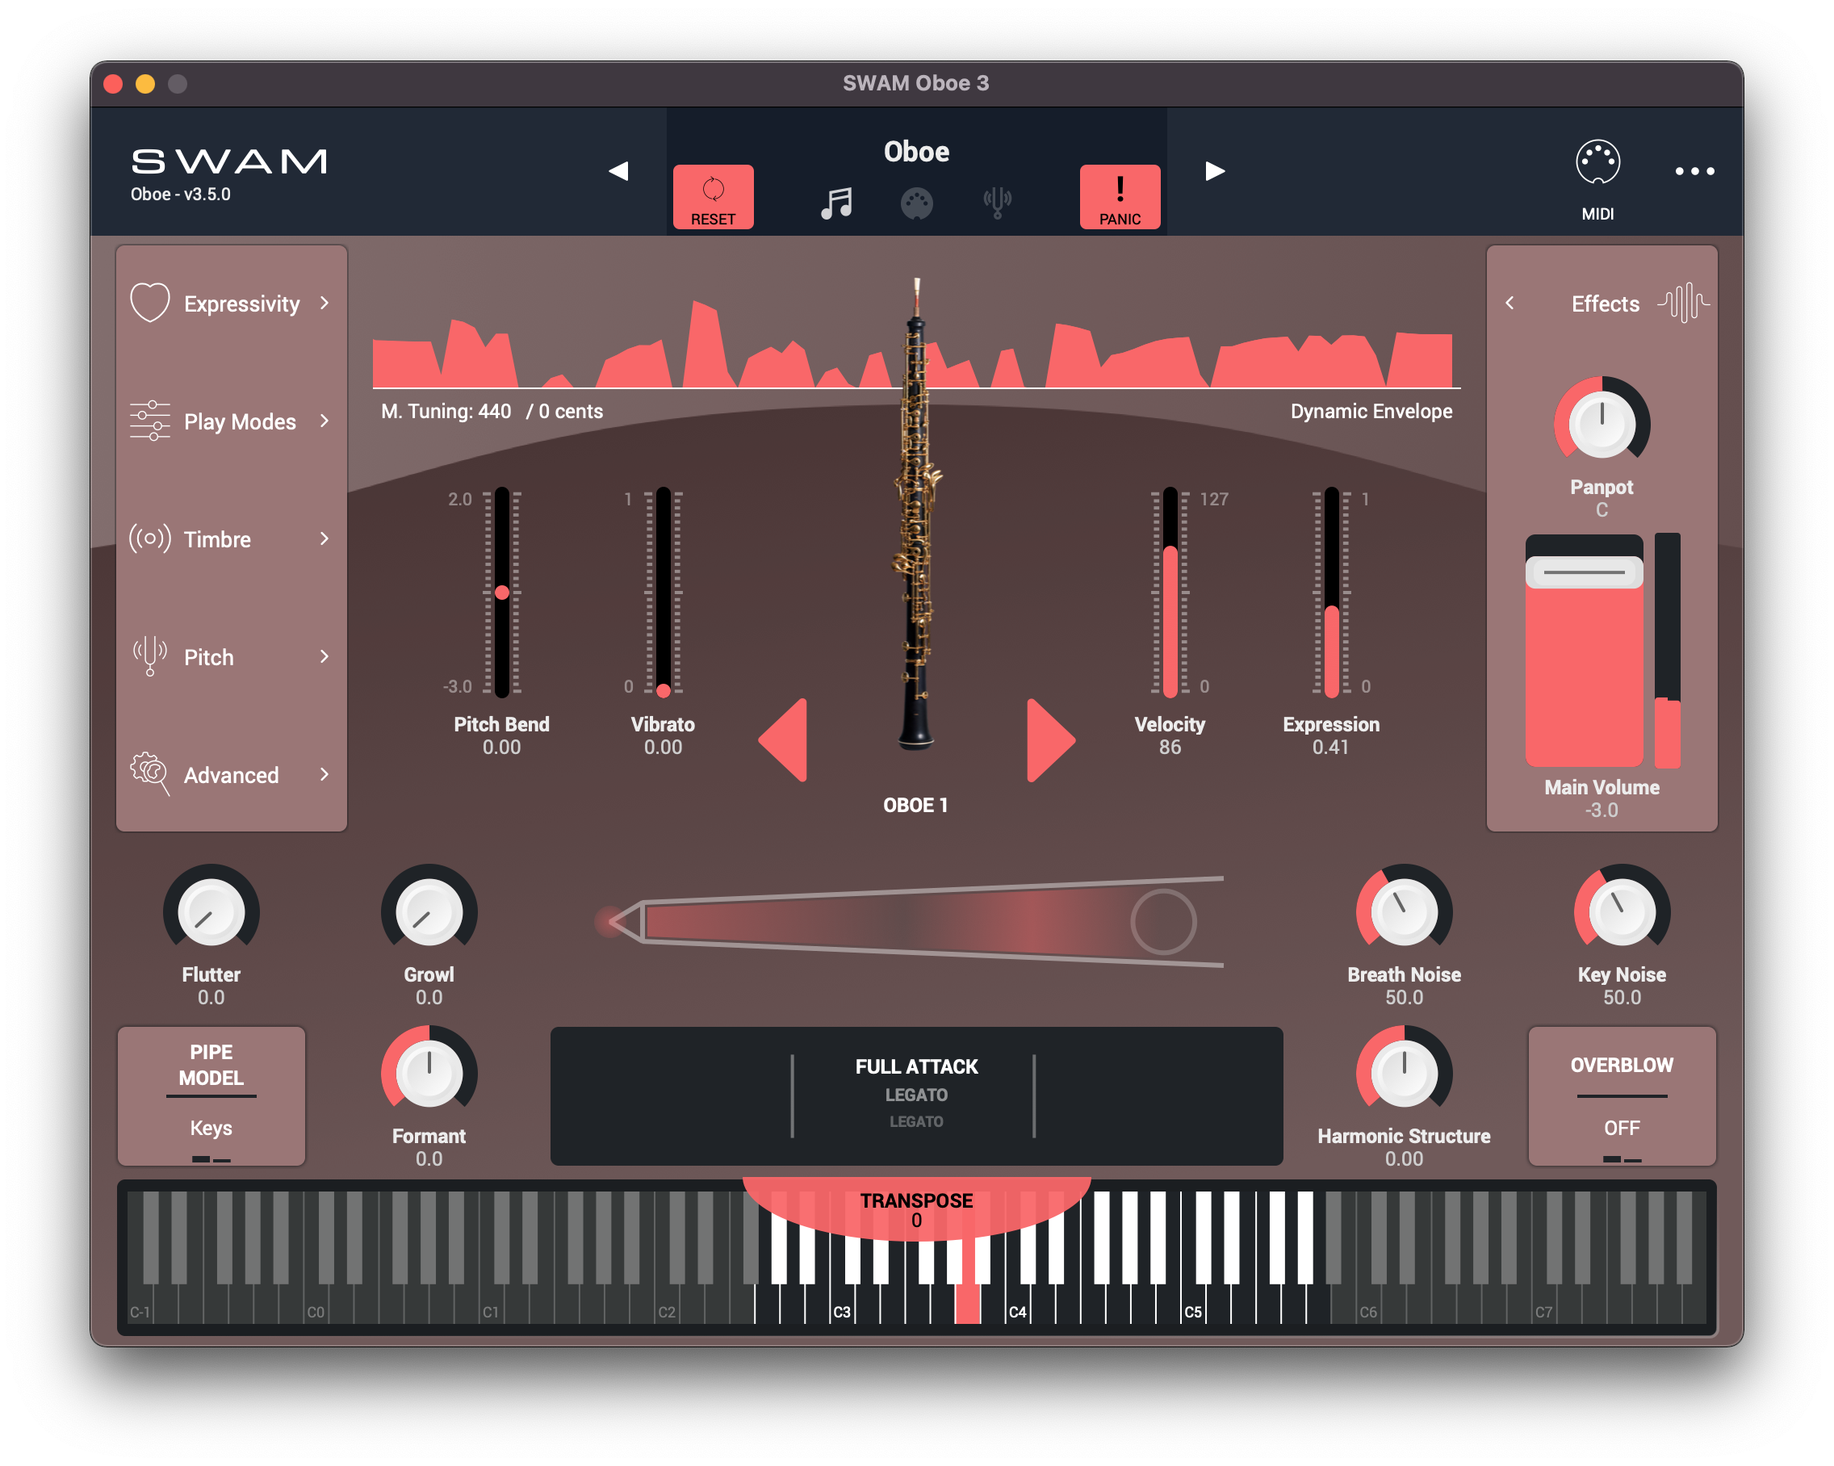Click the Panpot knob
This screenshot has width=1834, height=1466.
click(1601, 423)
